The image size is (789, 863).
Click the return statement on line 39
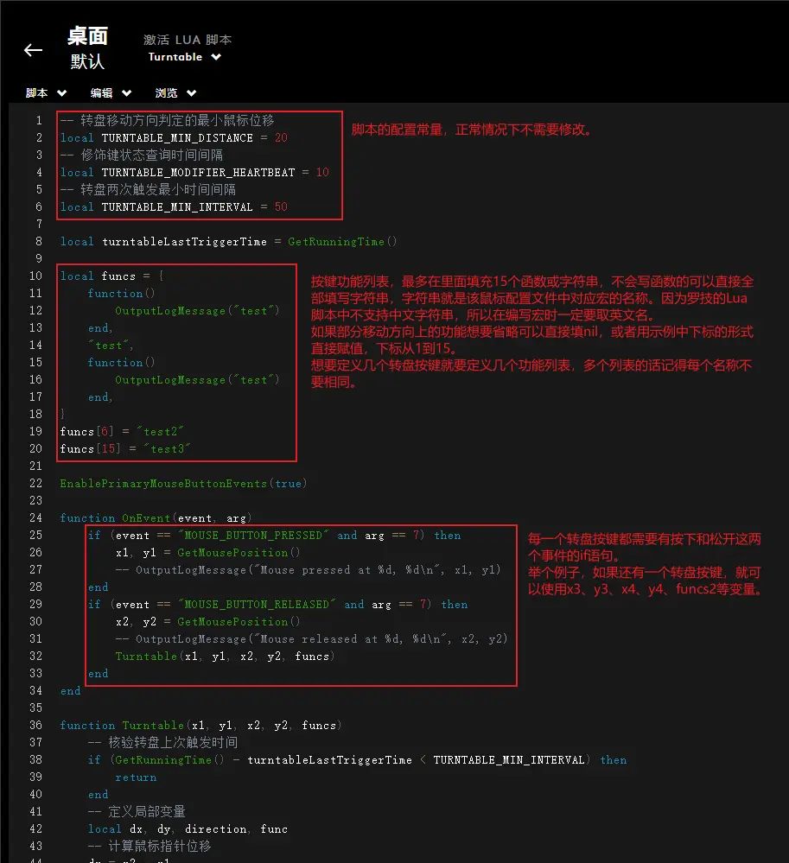[136, 777]
